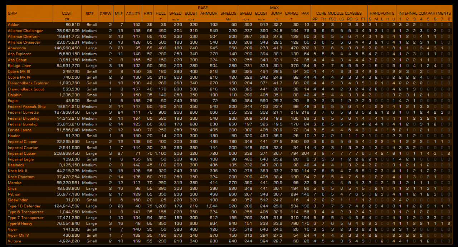Open the Federal Dropship link
458x247 pixels.
pyautogui.click(x=24, y=118)
